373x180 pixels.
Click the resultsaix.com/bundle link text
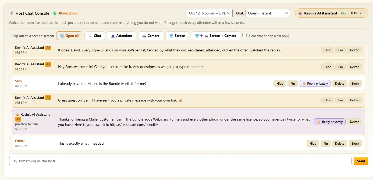pyautogui.click(x=134, y=125)
